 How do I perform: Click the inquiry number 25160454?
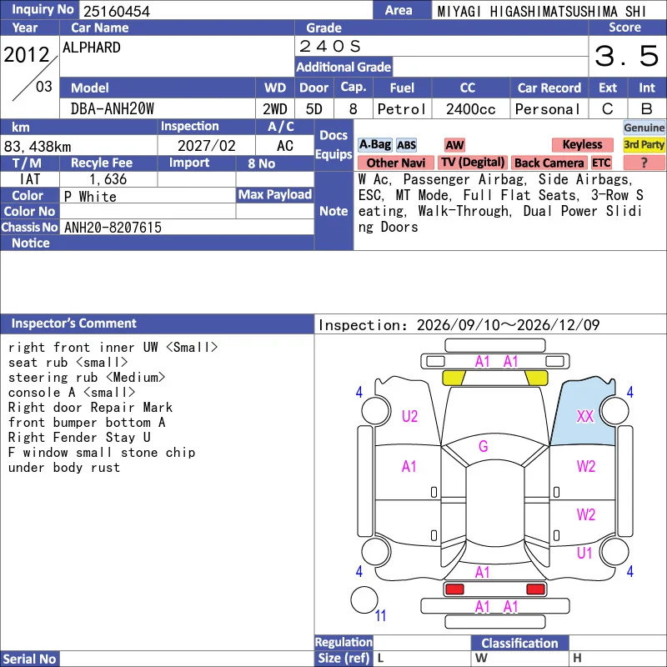pyautogui.click(x=117, y=12)
